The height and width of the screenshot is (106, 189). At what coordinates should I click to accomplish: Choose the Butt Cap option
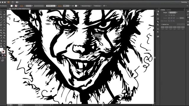click(x=169, y=15)
